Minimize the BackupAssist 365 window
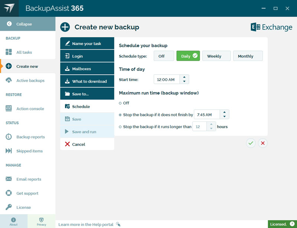The image size is (297, 228). 264,8
